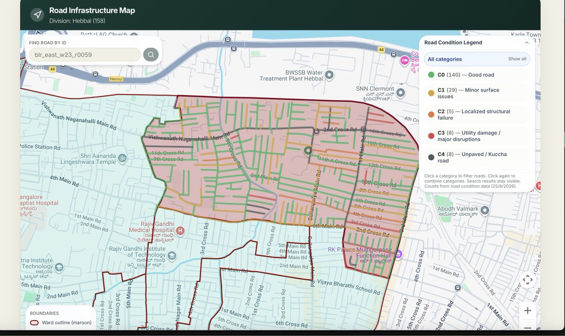Click Rajiv Gandhi Medical Hospital marker
565x336 pixels.
click(179, 230)
